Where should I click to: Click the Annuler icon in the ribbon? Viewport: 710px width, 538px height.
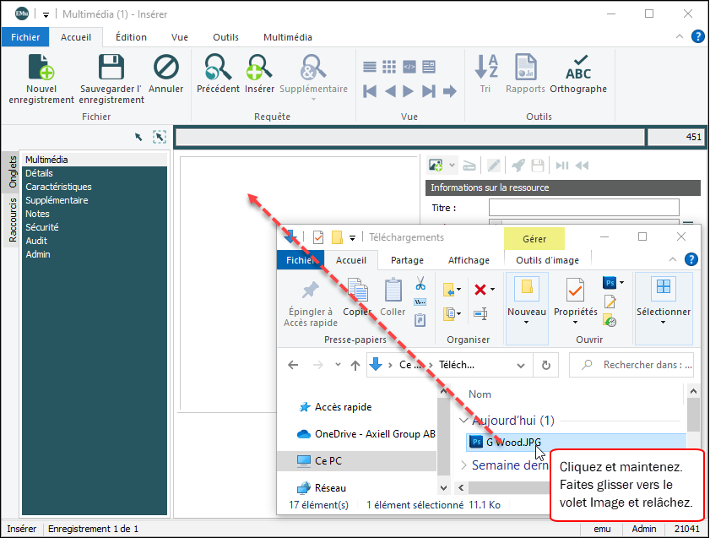(x=166, y=69)
